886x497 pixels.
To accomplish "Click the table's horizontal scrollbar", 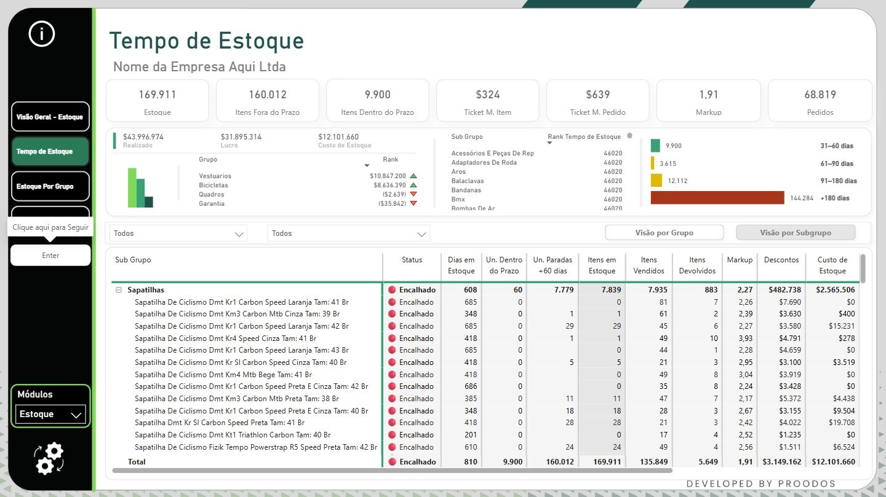I will (392, 471).
